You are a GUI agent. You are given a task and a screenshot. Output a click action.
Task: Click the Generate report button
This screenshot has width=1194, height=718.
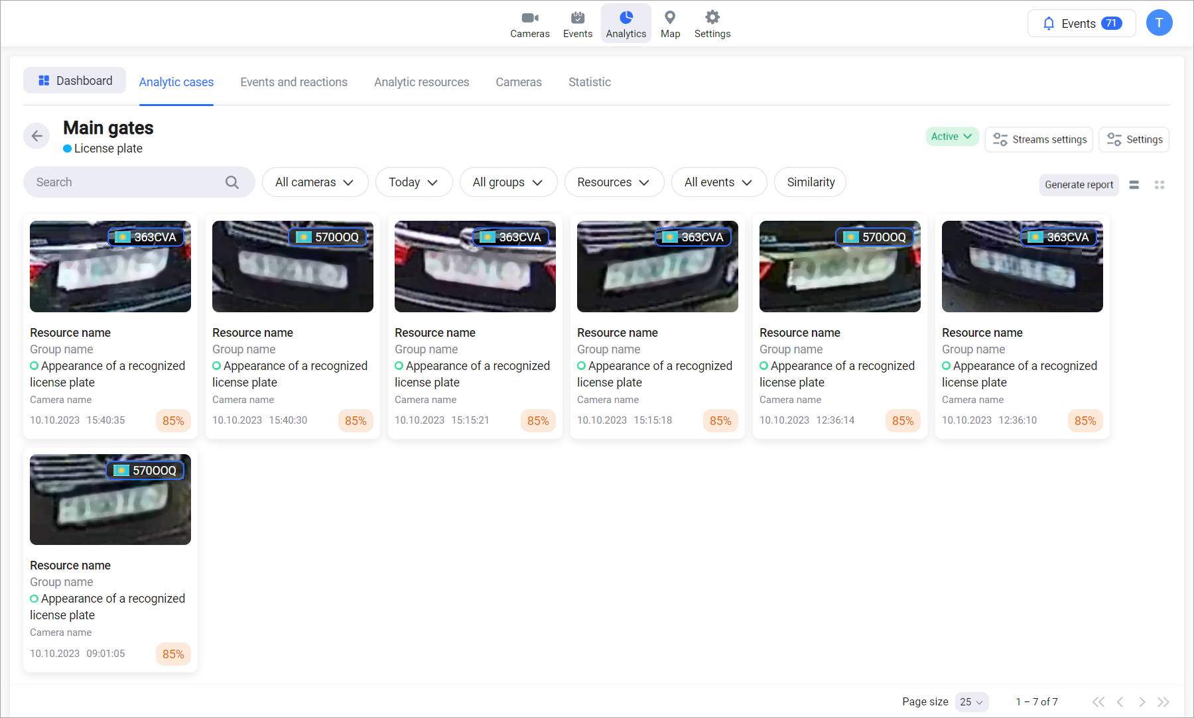(x=1079, y=185)
